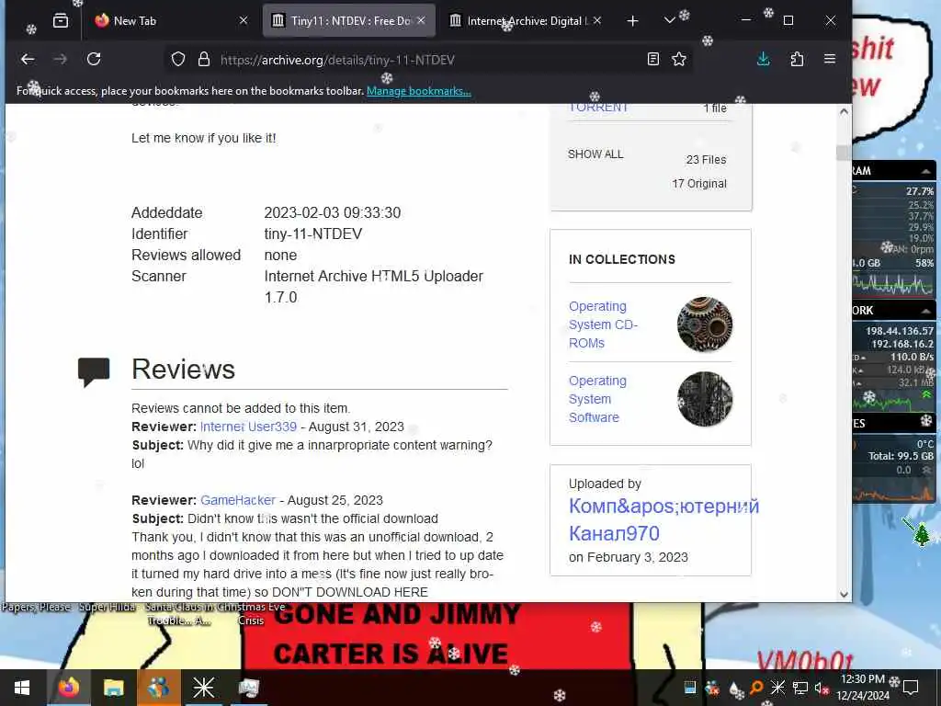This screenshot has height=706, width=941.
Task: Collapse the RAM section in the sidebar gadget
Action: coord(926,171)
